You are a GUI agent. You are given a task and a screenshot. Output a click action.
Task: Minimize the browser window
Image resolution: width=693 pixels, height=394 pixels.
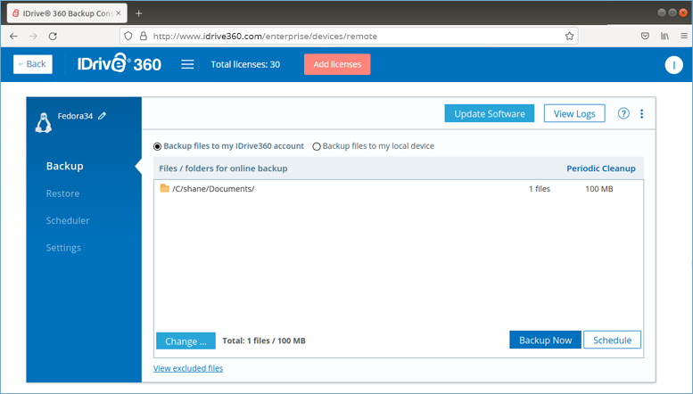662,12
